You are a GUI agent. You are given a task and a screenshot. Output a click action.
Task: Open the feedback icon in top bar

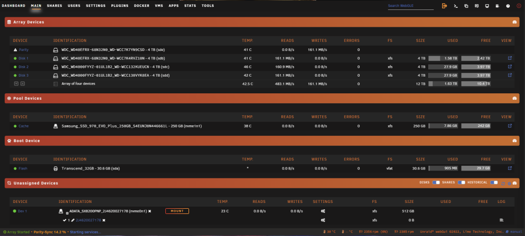(x=477, y=6)
